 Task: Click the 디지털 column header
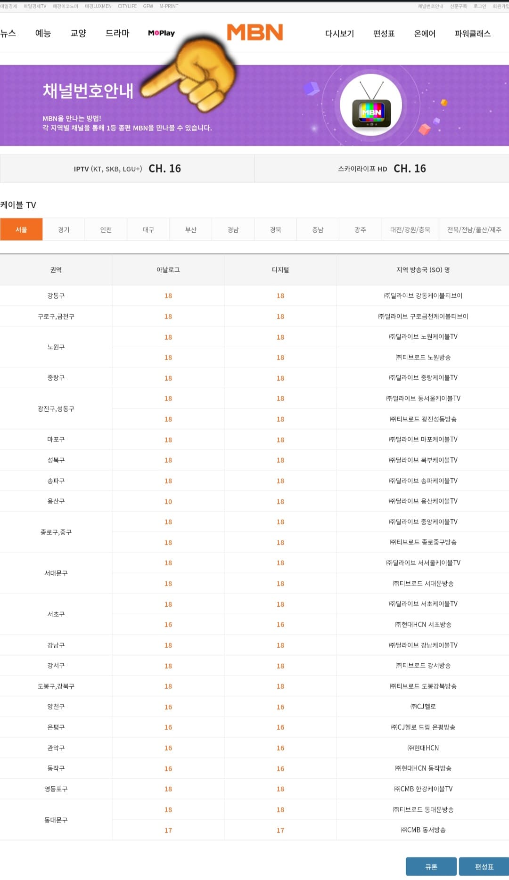coord(280,269)
